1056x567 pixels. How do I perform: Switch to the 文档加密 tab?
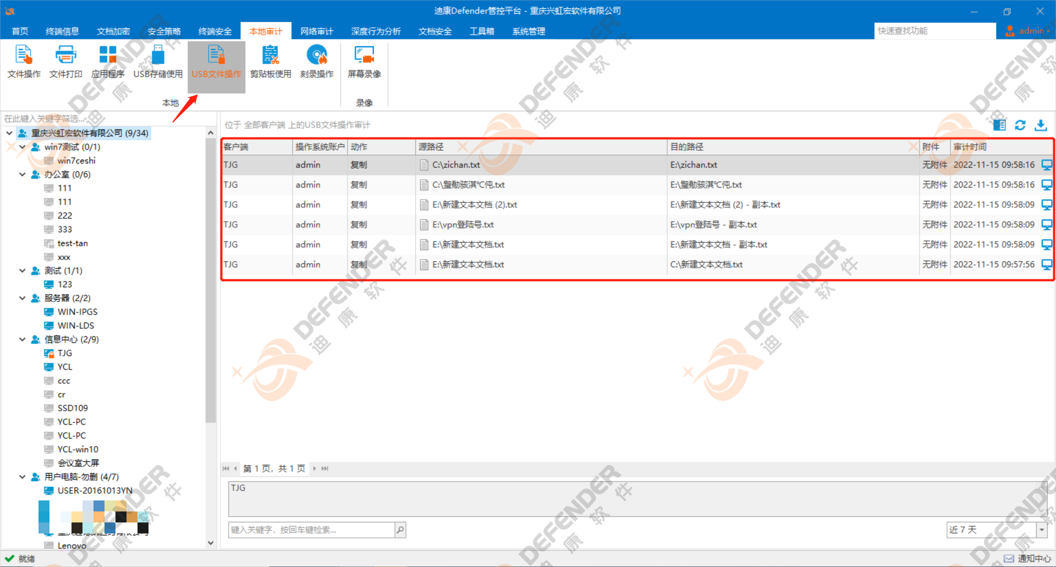point(113,31)
